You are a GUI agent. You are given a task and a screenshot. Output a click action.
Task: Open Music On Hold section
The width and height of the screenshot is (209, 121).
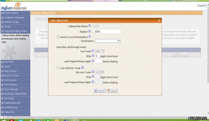[15, 76]
